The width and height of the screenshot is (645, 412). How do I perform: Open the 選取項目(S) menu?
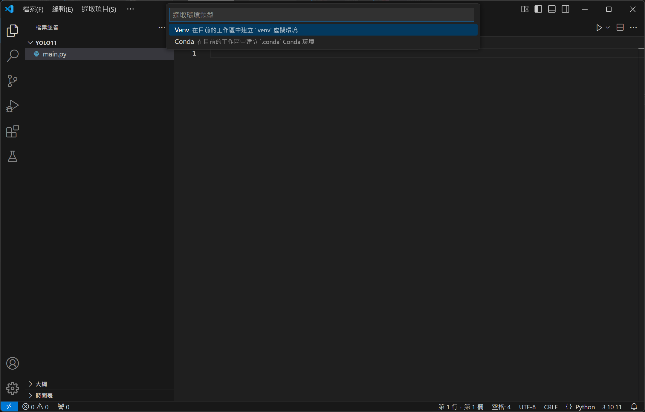[99, 9]
